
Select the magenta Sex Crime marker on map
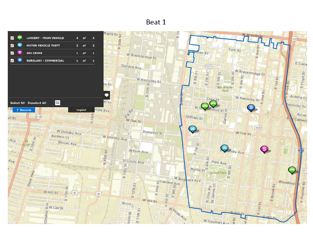(264, 149)
